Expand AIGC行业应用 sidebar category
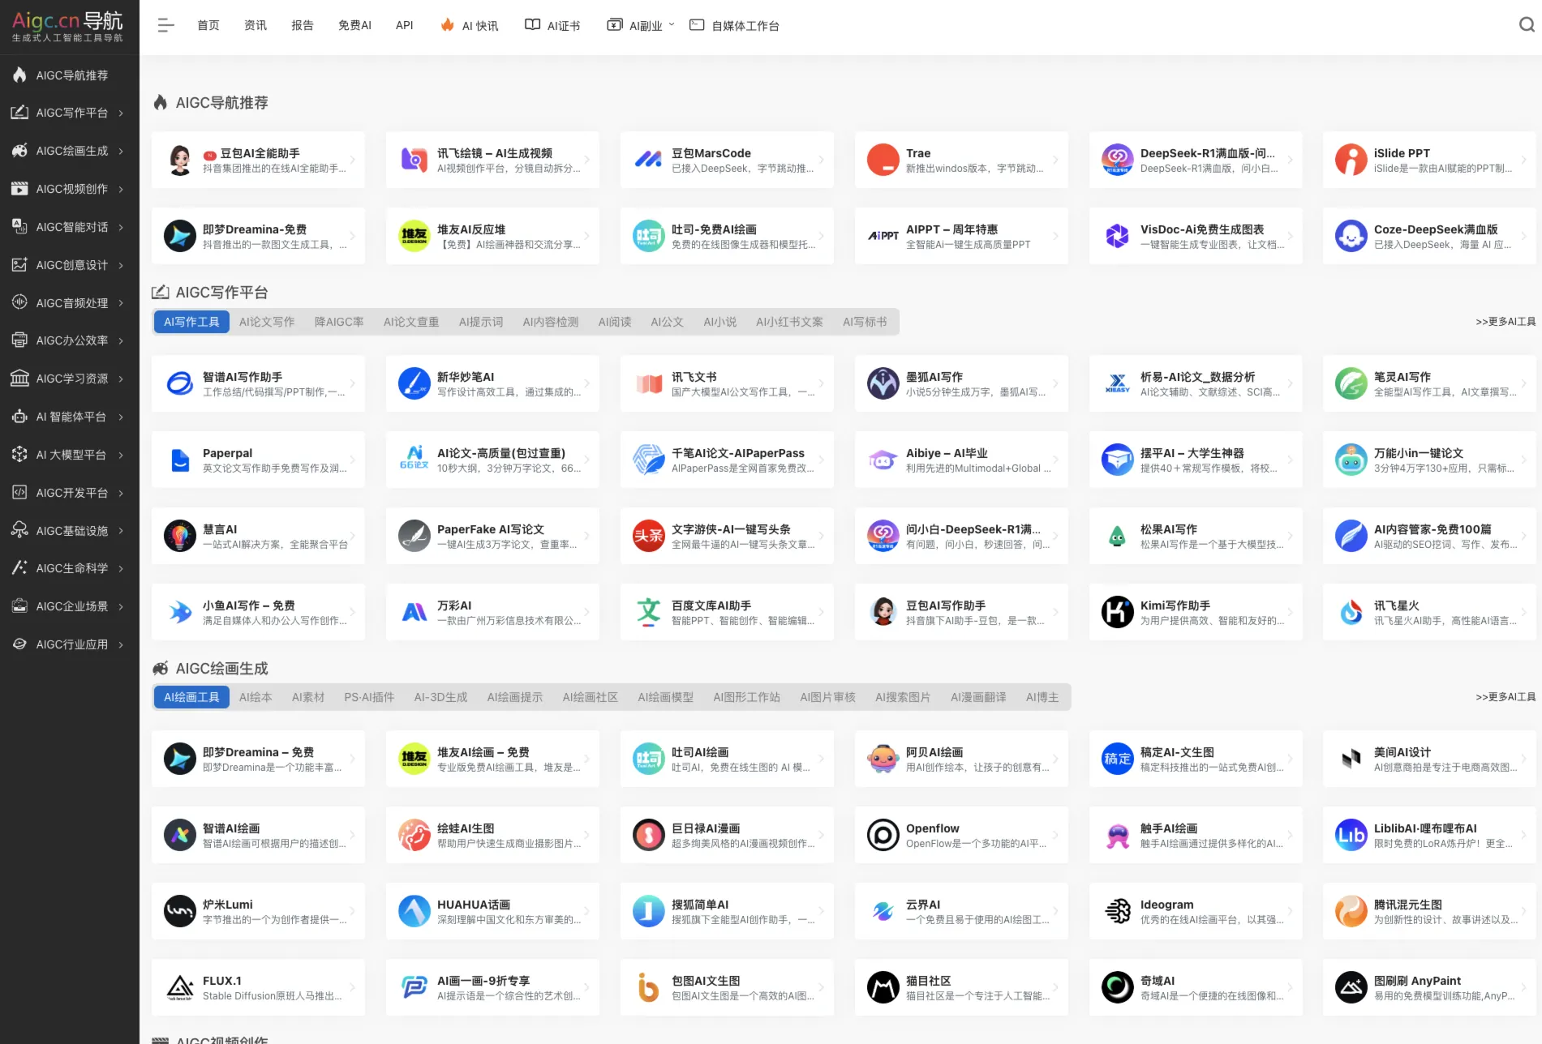Viewport: 1542px width, 1044px height. coord(69,644)
